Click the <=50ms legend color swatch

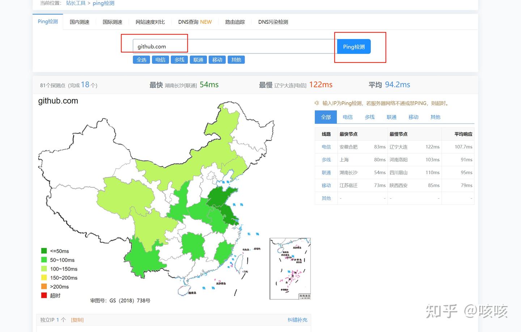[44, 251]
